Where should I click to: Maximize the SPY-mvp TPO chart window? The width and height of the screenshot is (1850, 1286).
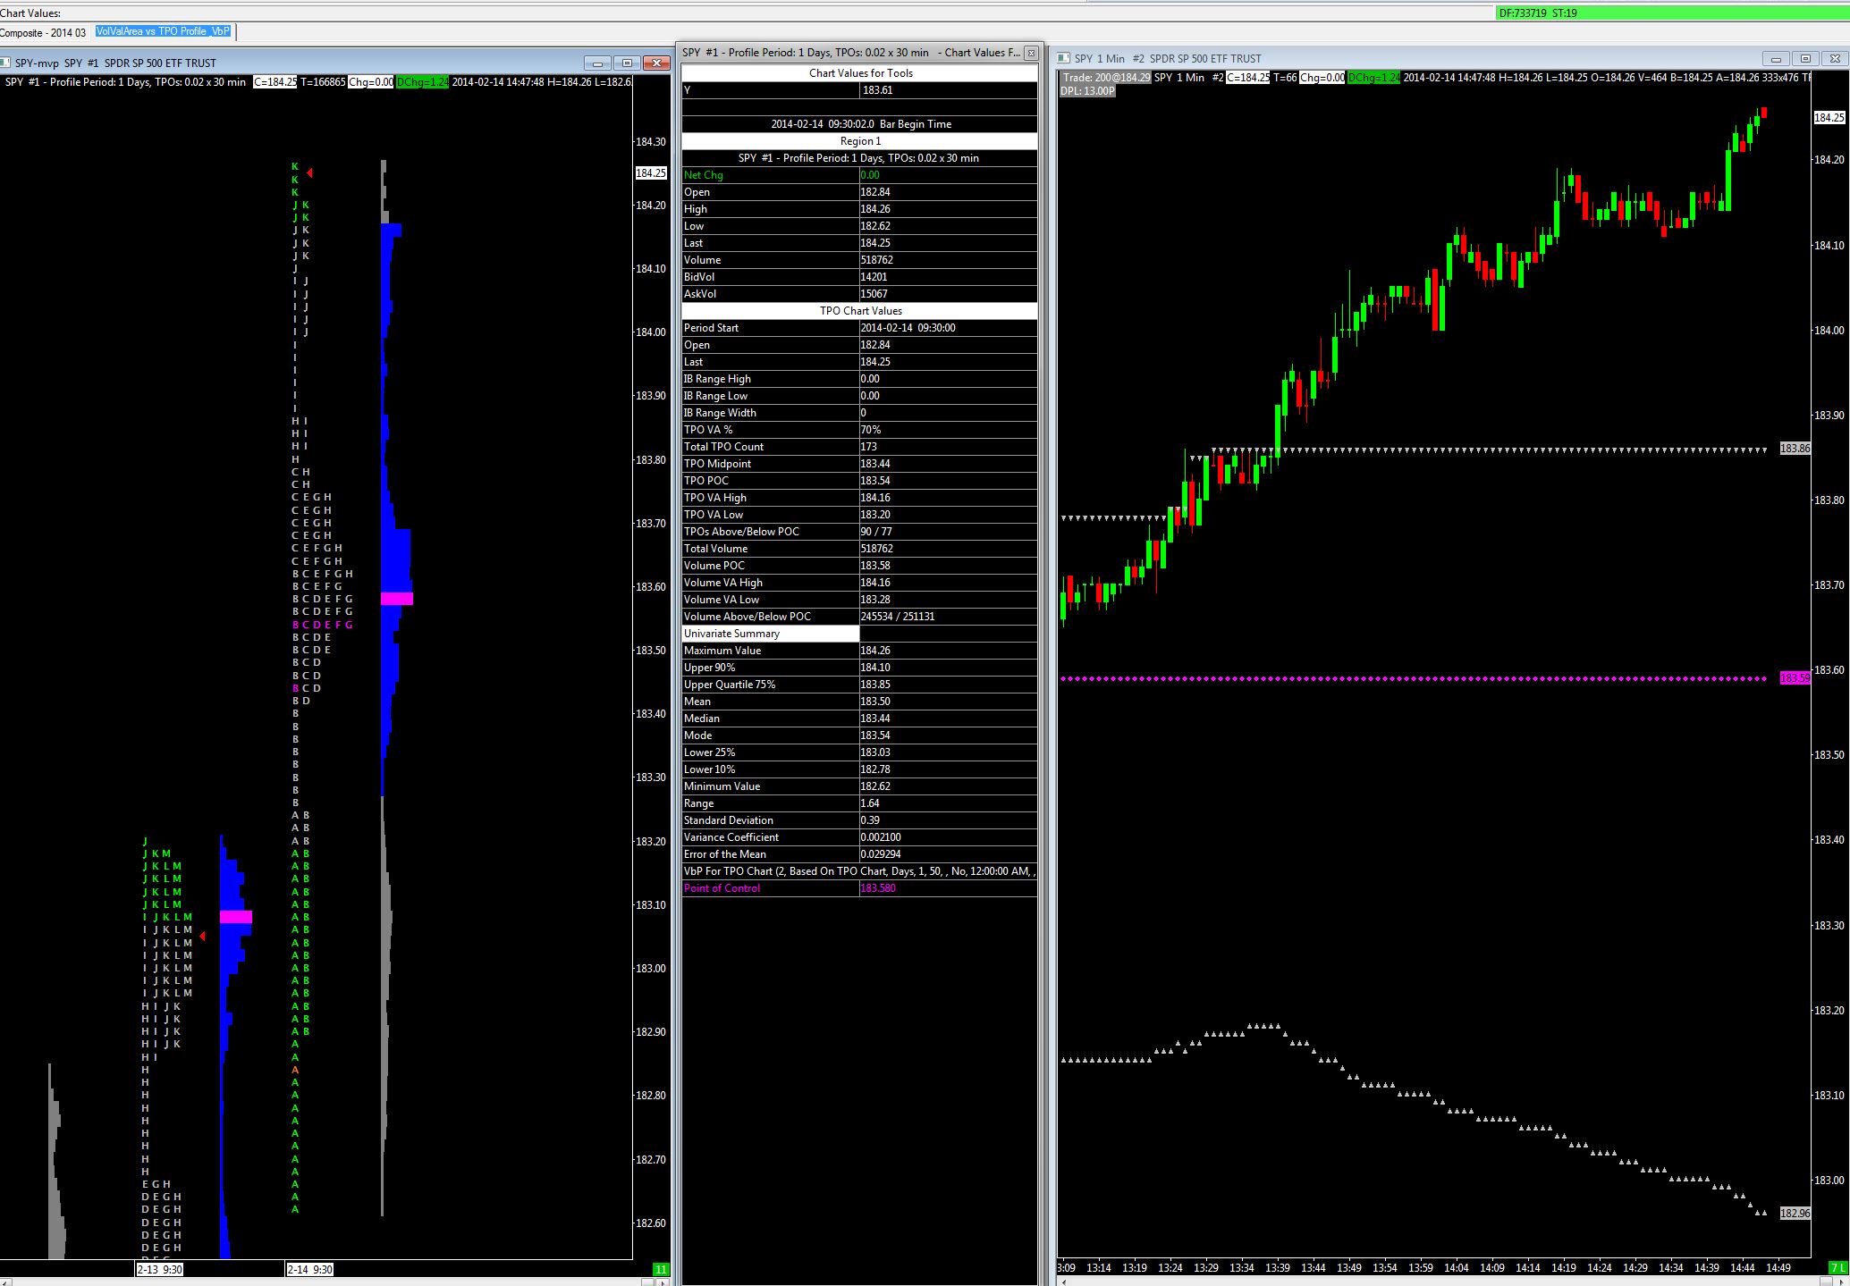627,63
